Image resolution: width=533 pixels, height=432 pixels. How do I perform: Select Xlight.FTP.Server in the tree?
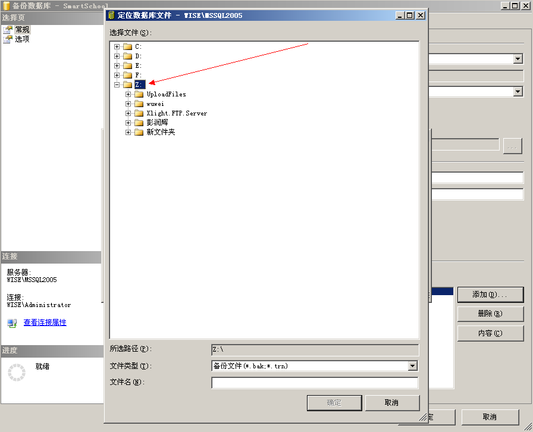tap(177, 113)
